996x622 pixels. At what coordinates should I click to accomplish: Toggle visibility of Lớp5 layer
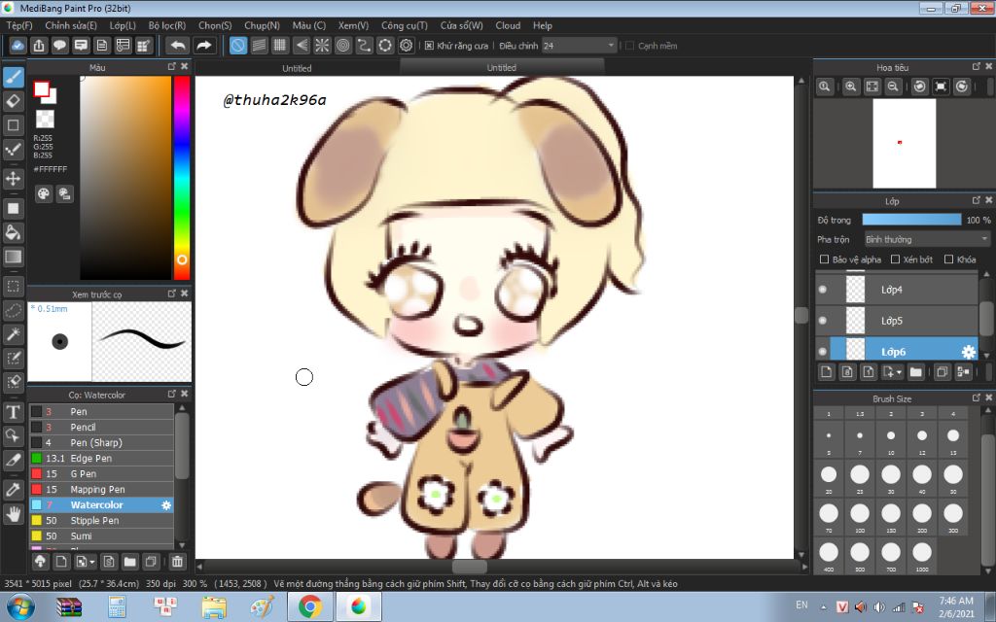(823, 321)
